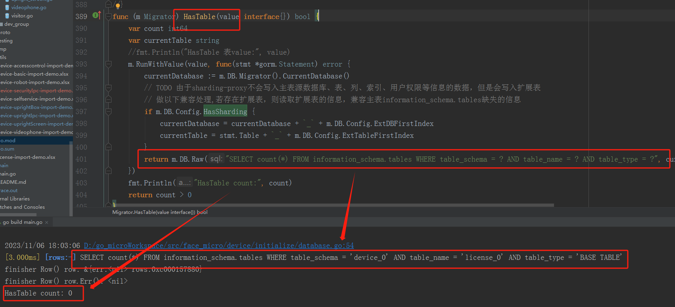
Task: Select device-robot-import-demo.xlsx in project tree
Action: (x=35, y=82)
